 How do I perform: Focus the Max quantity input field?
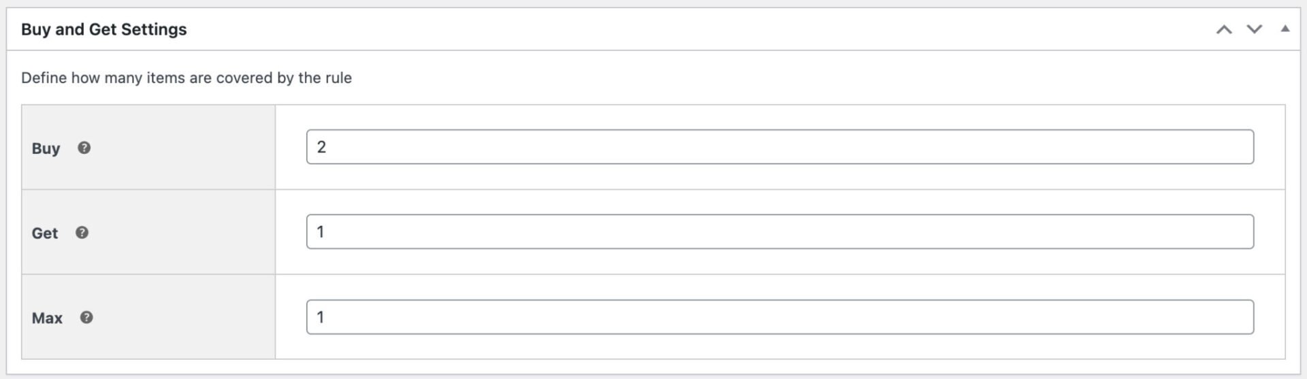(779, 317)
